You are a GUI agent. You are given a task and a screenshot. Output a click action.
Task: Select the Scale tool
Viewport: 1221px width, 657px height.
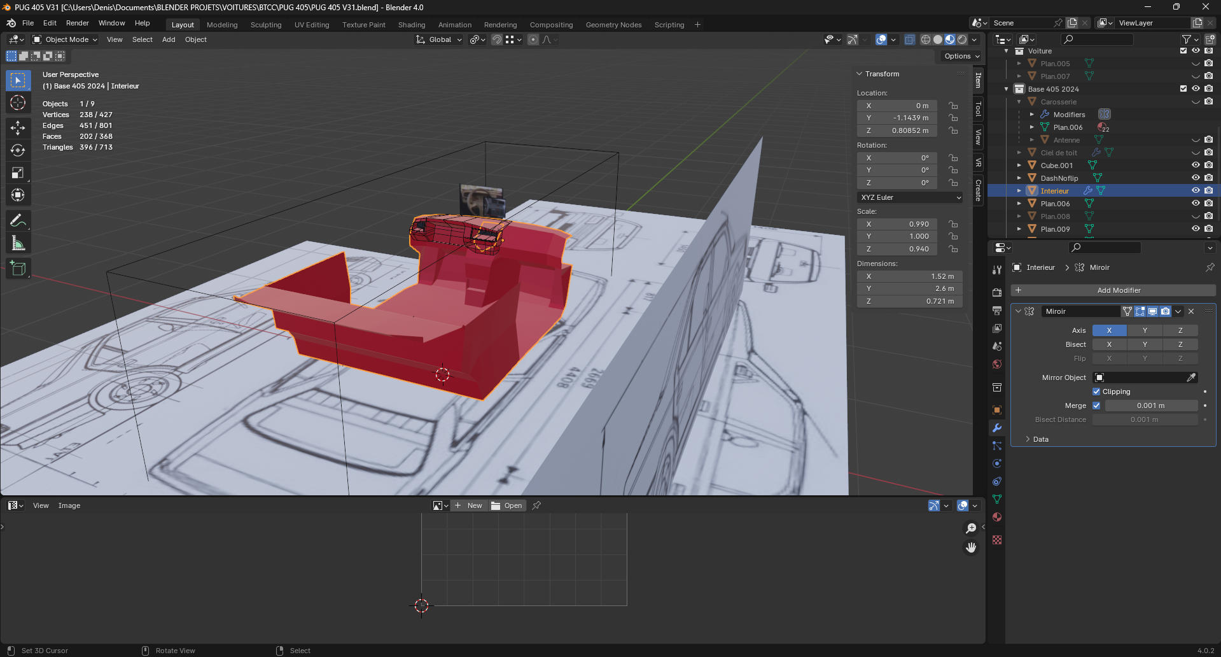coord(18,173)
